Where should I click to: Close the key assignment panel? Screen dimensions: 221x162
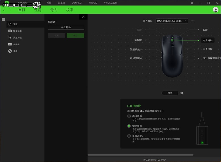83,17
